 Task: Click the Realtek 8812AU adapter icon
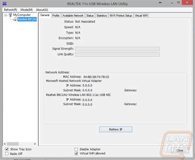[15, 19]
